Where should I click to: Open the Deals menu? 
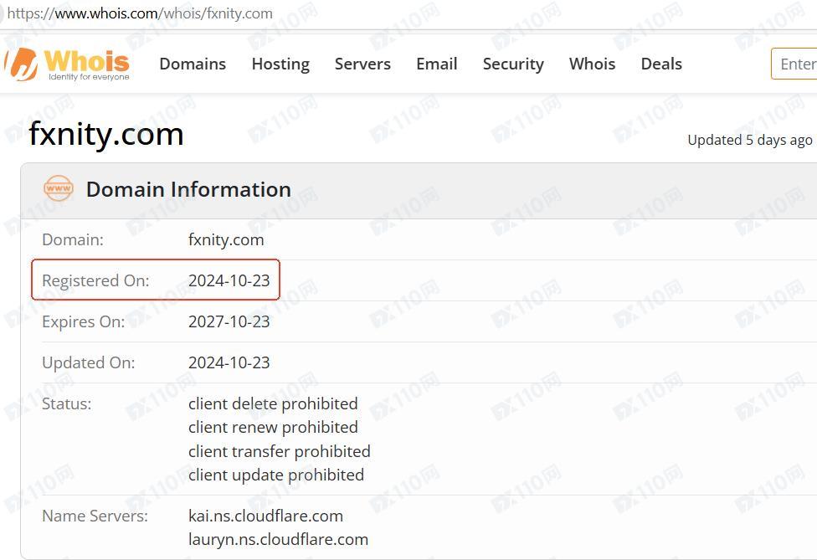661,64
